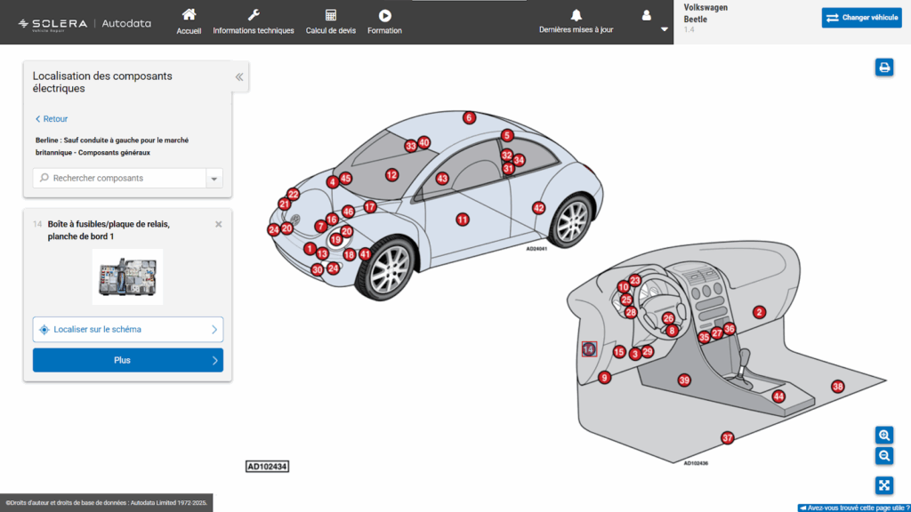The width and height of the screenshot is (911, 512).
Task: Select component marker 30 on front bumper
Action: [318, 269]
